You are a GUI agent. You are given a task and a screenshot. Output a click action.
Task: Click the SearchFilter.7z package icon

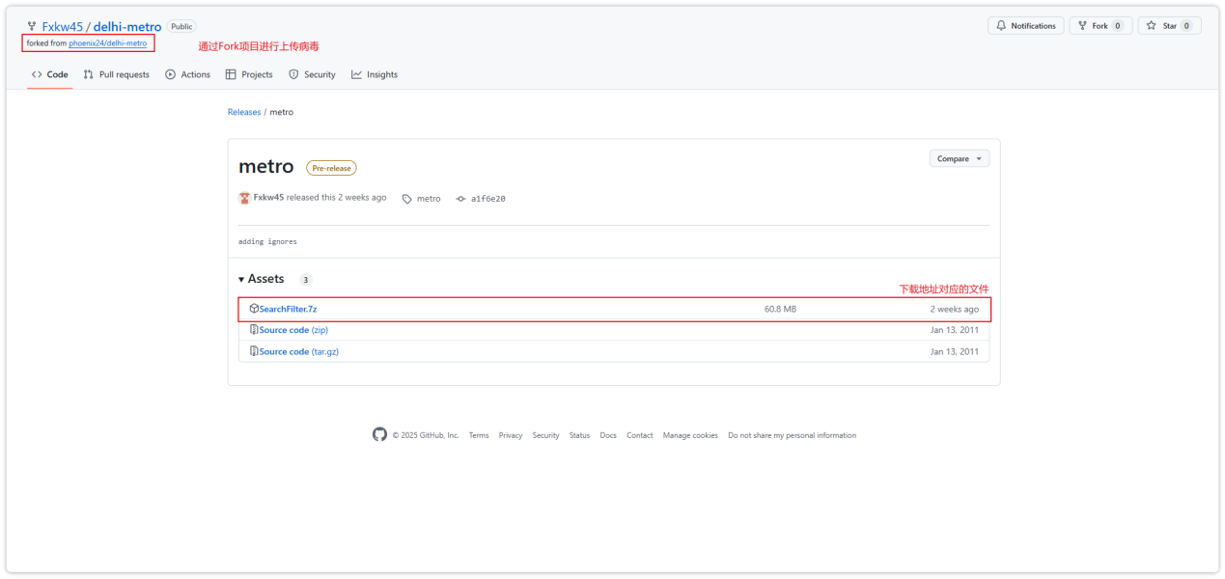point(254,309)
